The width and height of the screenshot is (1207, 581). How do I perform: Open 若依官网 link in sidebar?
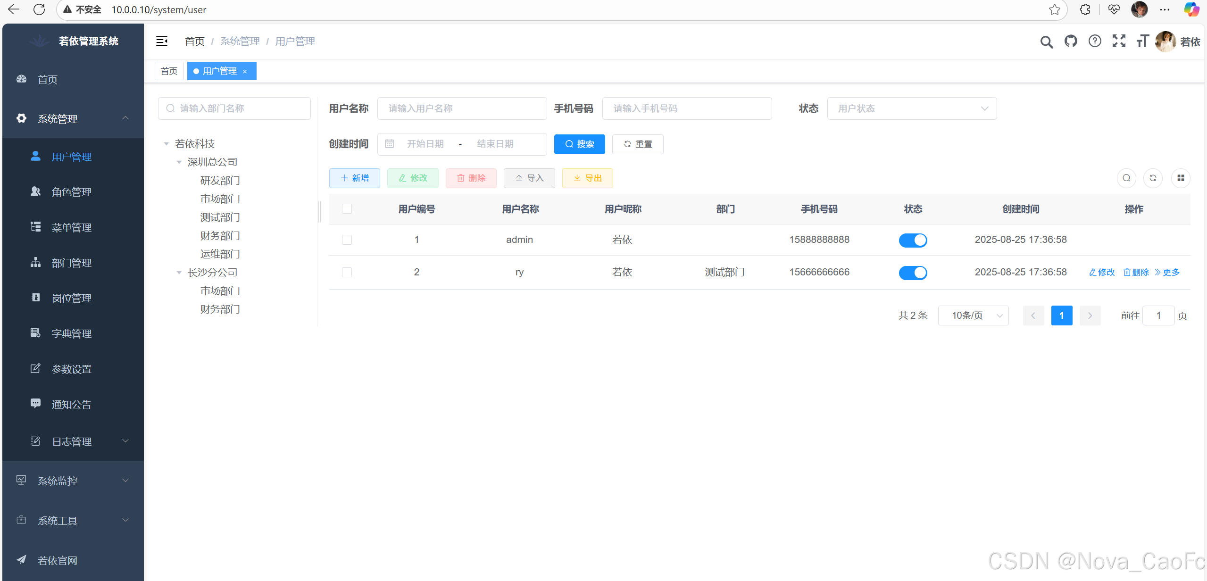[73, 560]
